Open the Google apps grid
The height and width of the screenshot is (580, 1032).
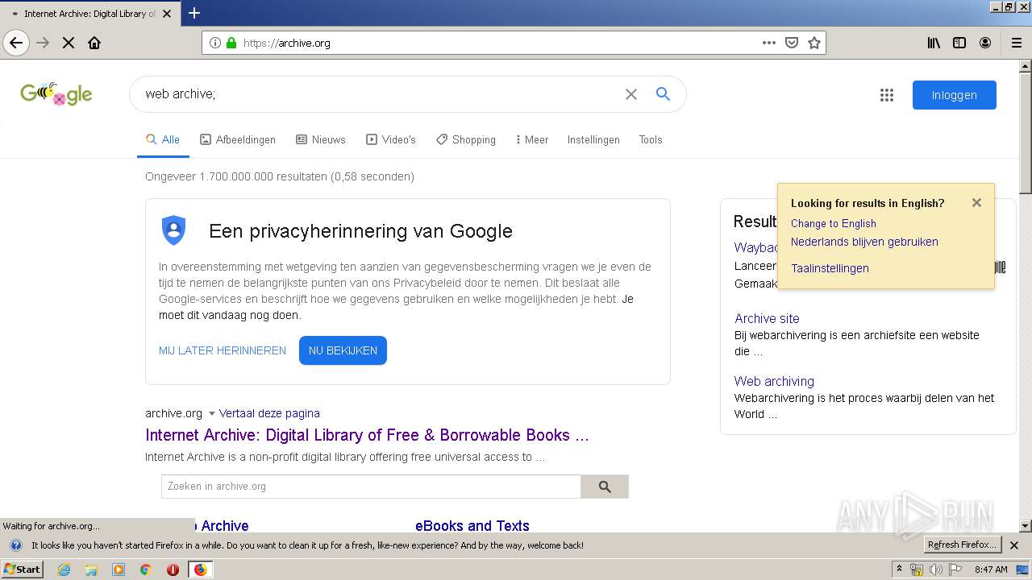[887, 95]
